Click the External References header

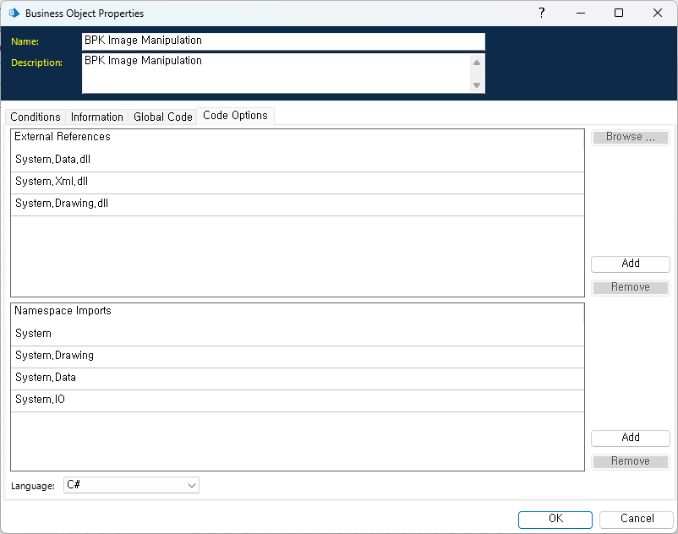click(x=63, y=137)
